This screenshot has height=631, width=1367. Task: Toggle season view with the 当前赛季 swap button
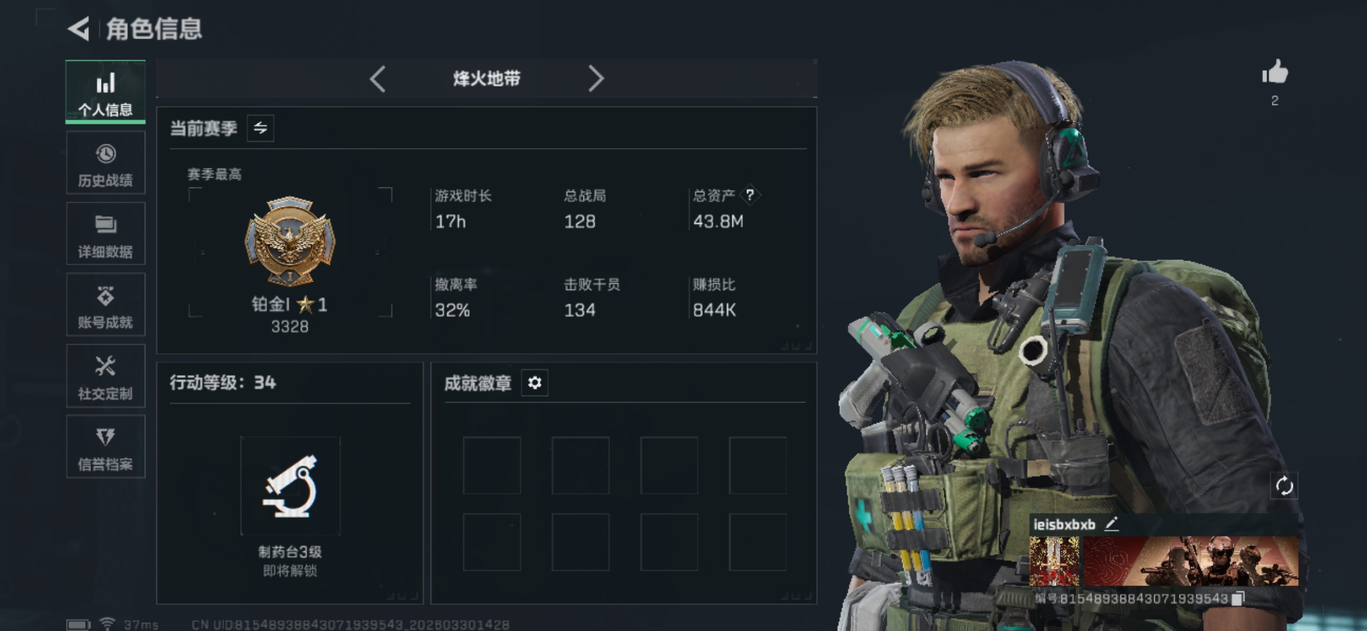tap(261, 128)
